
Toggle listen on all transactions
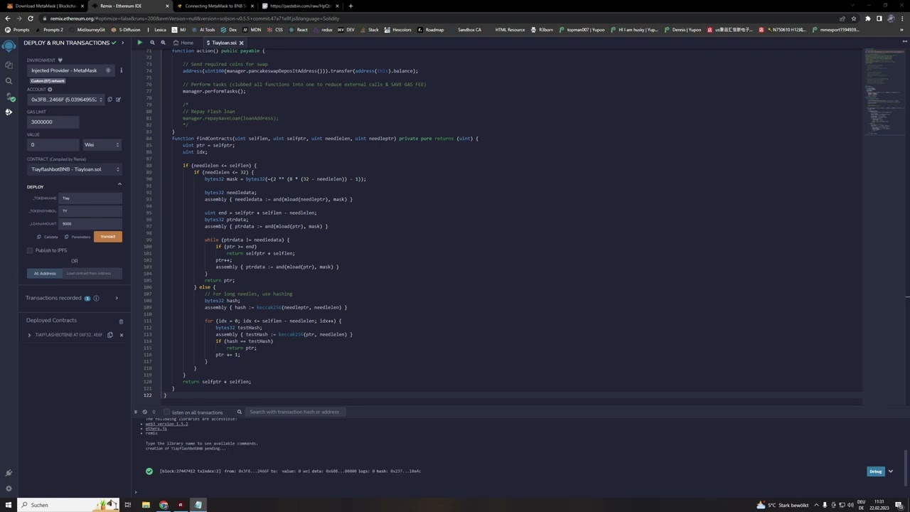point(167,412)
